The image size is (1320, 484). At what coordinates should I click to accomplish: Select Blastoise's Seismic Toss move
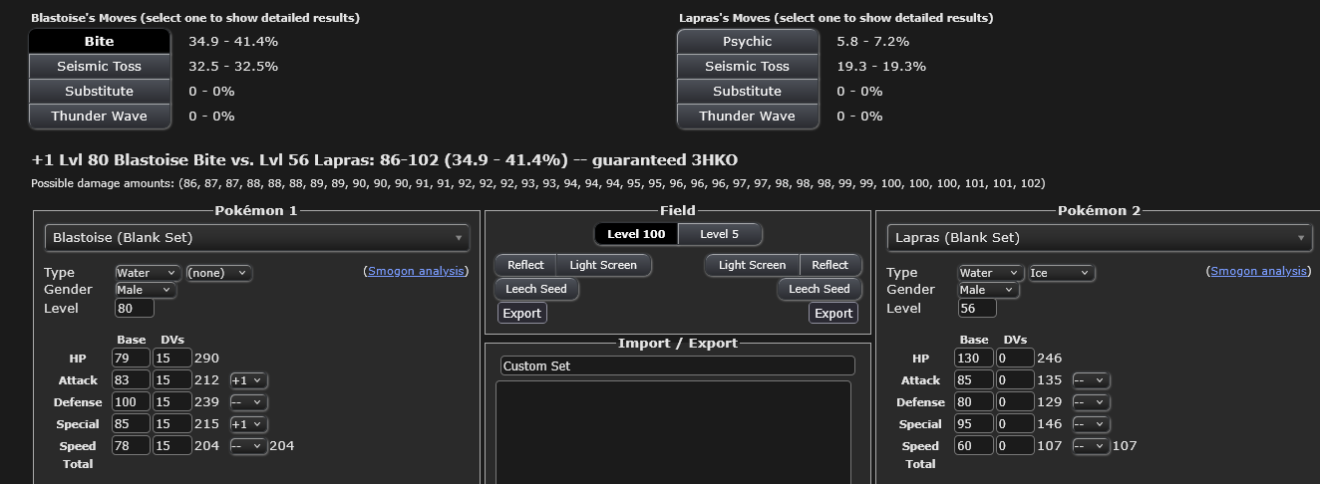tap(100, 66)
